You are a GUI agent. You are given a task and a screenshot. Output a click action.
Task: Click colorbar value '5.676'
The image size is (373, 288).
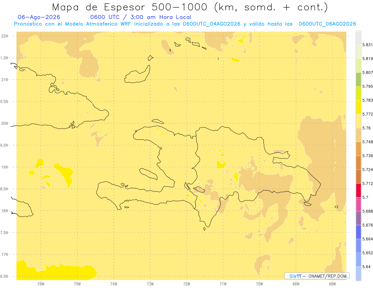[367, 225]
